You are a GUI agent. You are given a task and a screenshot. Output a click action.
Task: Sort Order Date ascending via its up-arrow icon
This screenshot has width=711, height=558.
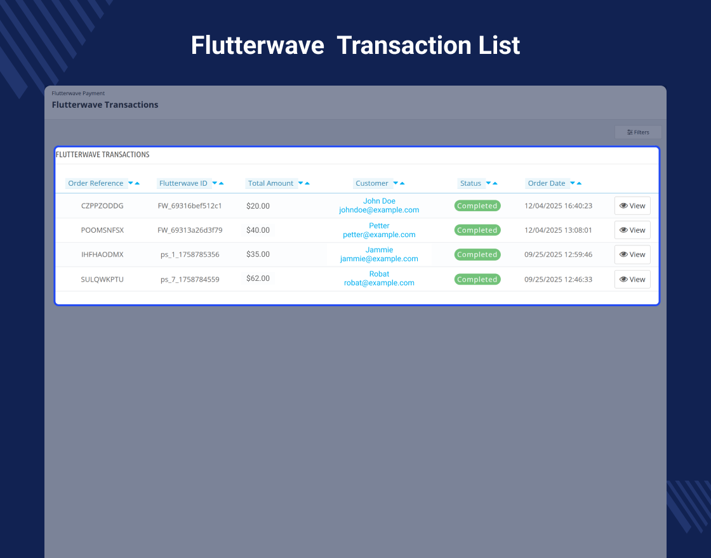click(x=579, y=183)
